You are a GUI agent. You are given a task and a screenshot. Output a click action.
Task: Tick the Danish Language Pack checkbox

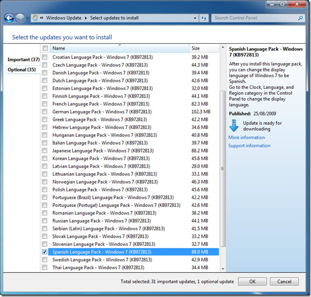[x=45, y=73]
